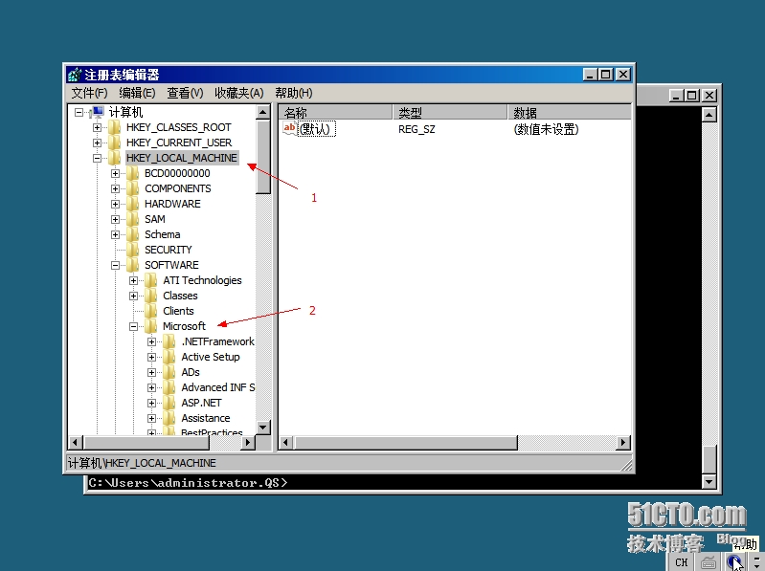The image size is (765, 571).
Task: Open the 查看(V) menu
Action: [185, 93]
